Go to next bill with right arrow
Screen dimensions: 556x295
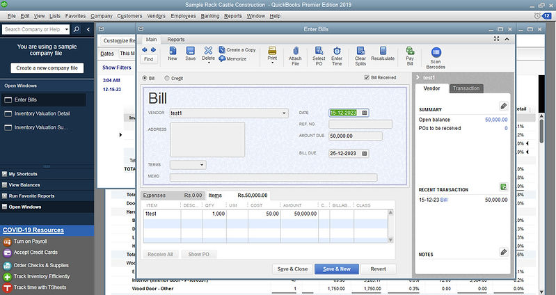[x=153, y=50]
